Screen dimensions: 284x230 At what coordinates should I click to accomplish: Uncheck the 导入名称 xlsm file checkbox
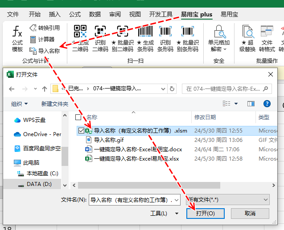[81, 130]
